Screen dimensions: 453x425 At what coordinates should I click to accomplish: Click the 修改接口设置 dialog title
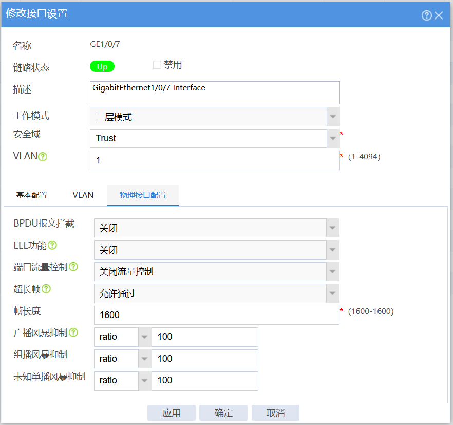point(36,13)
